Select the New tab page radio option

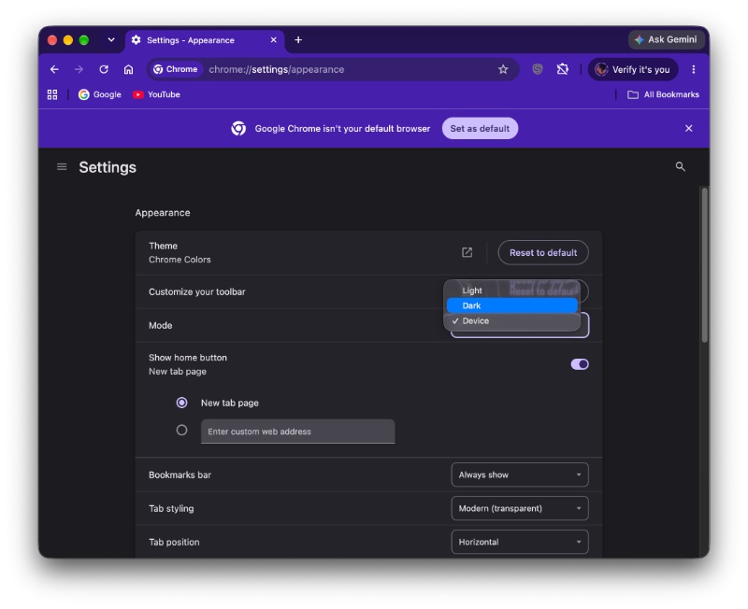(x=181, y=403)
